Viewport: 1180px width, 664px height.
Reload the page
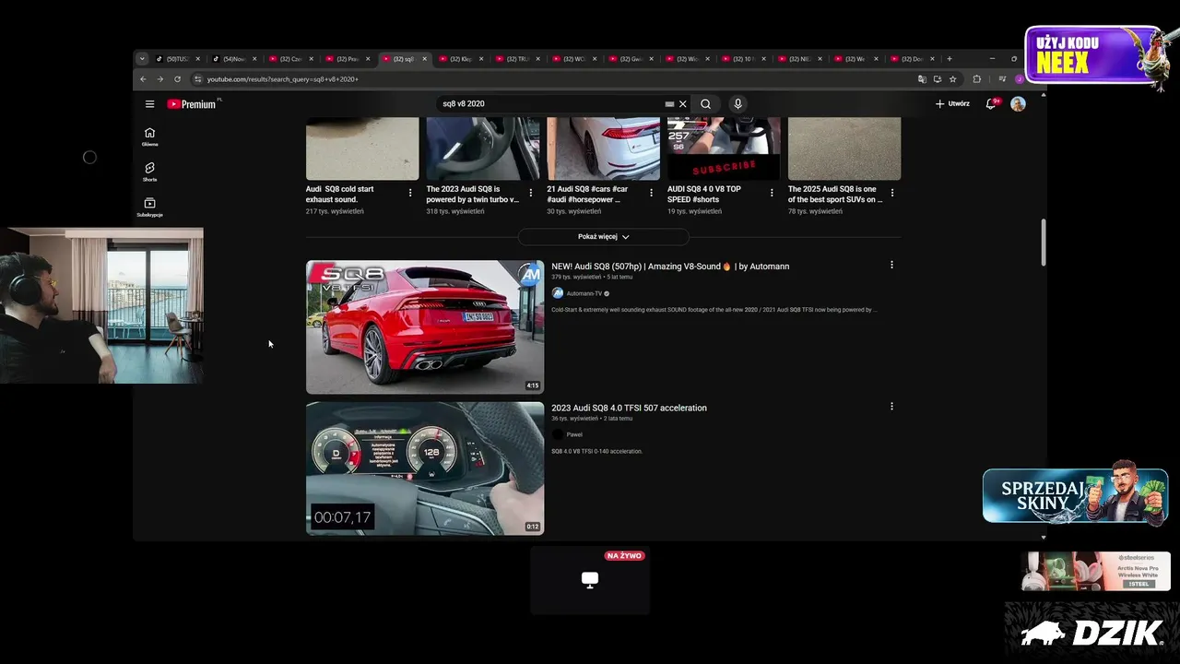click(177, 79)
